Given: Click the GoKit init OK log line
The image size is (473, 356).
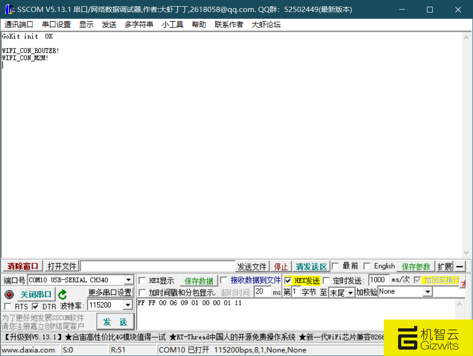Looking at the screenshot, I should click(x=27, y=36).
